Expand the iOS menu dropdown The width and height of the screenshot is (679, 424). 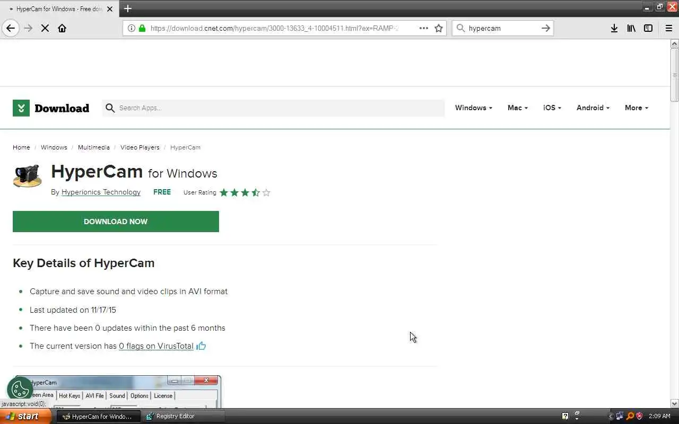click(552, 108)
